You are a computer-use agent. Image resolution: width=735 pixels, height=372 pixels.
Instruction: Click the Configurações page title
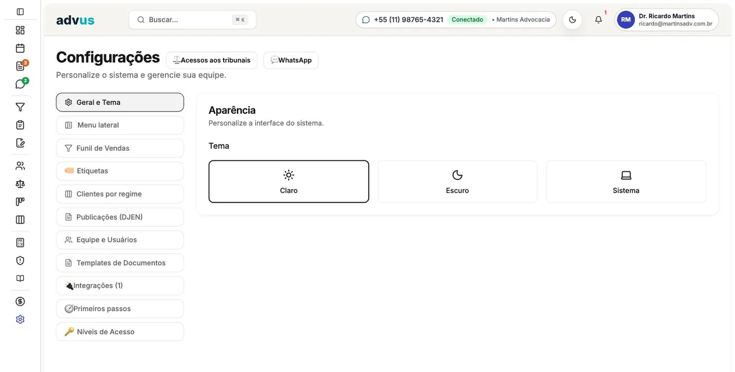coord(108,57)
